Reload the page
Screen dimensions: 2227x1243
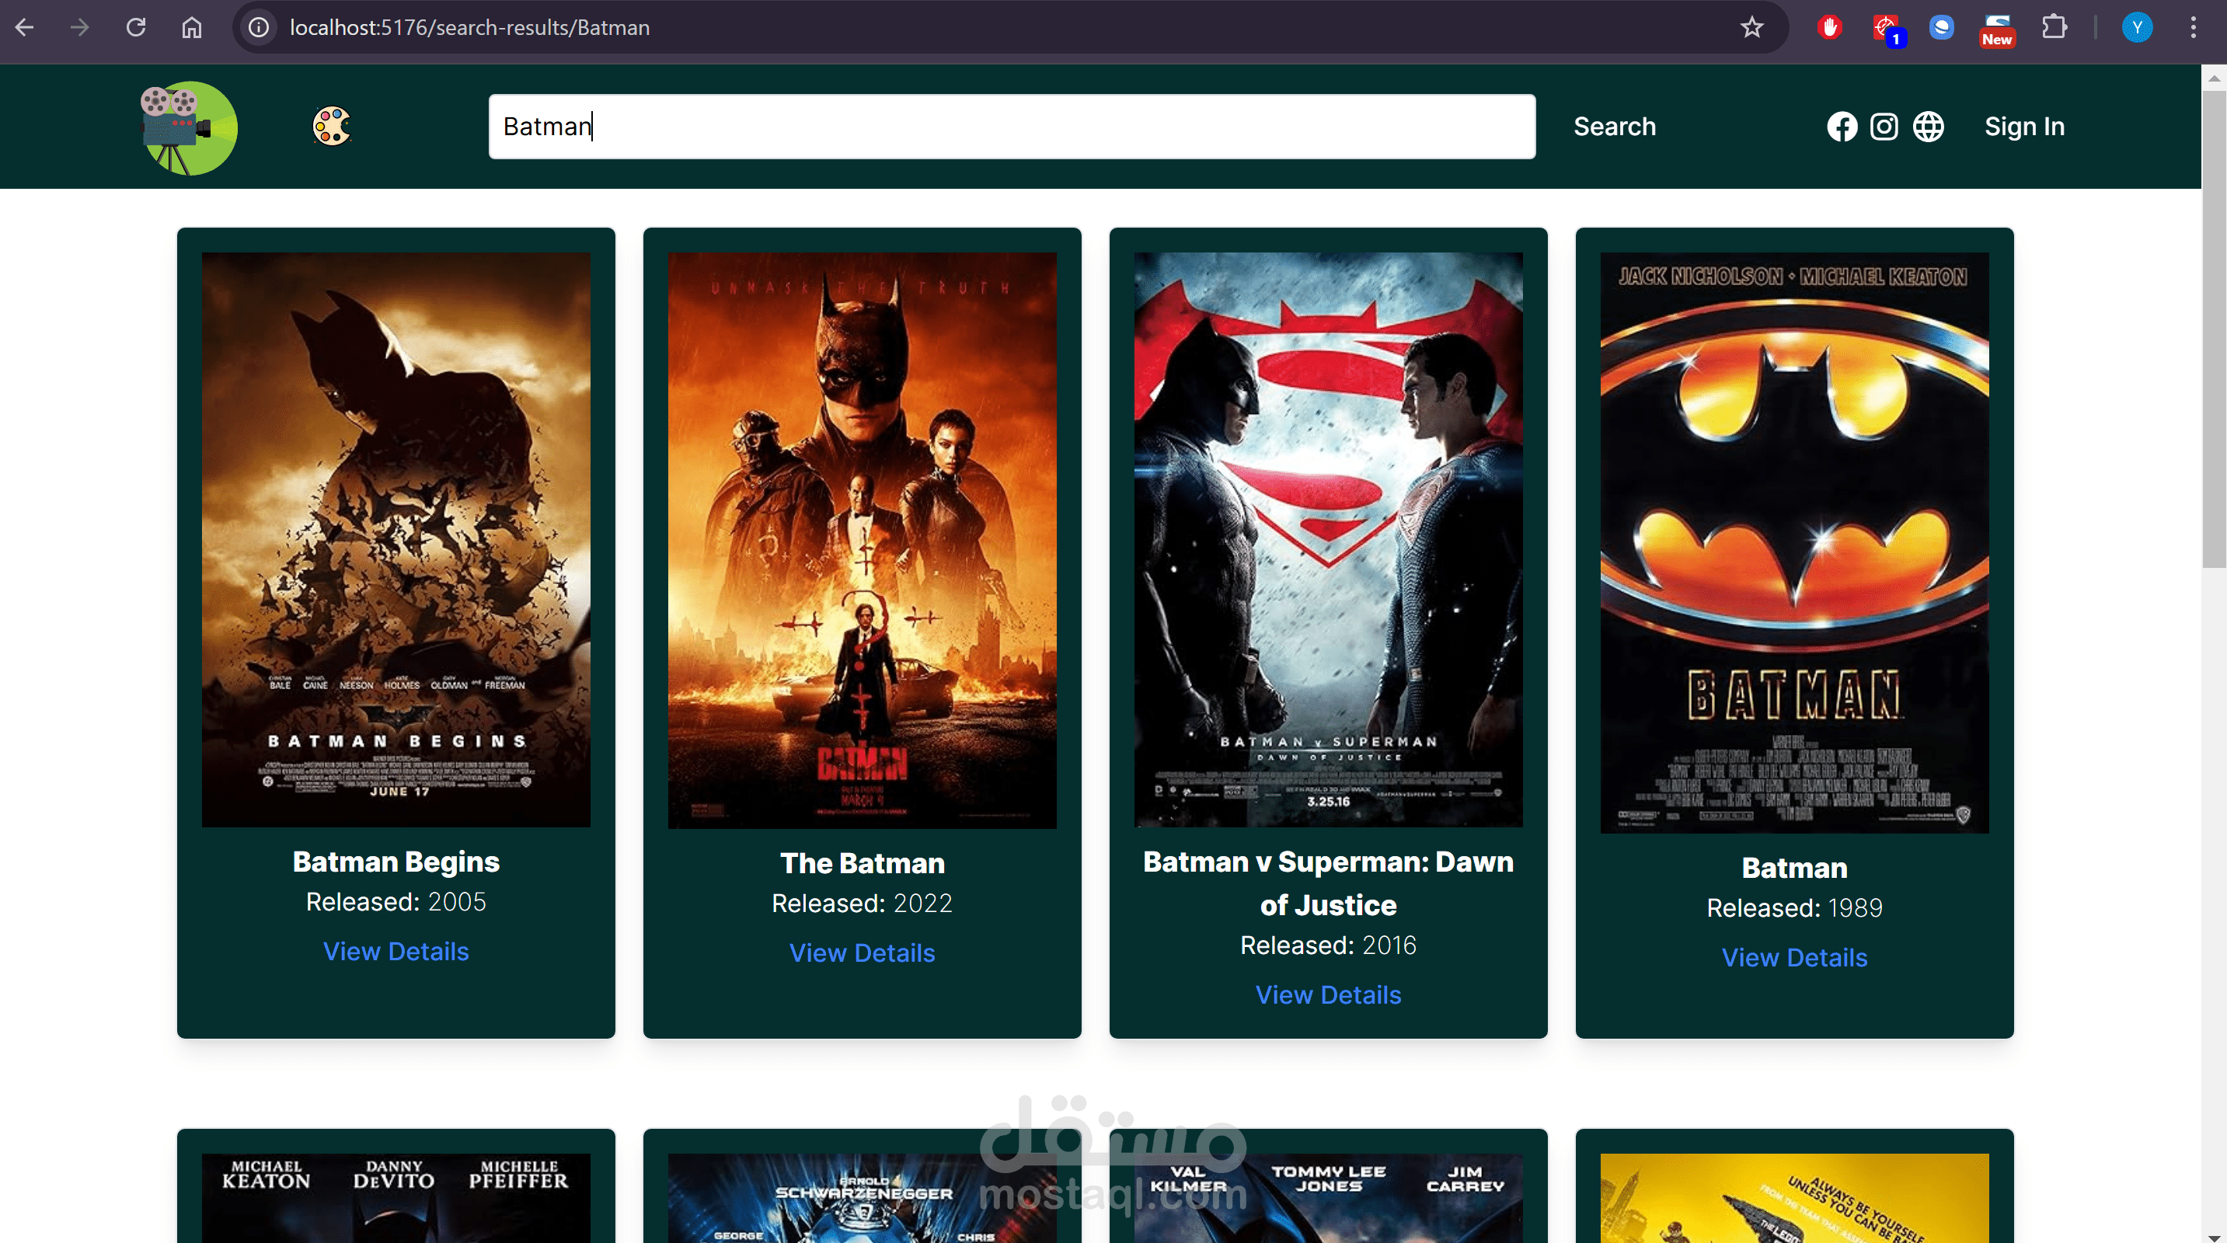point(136,26)
